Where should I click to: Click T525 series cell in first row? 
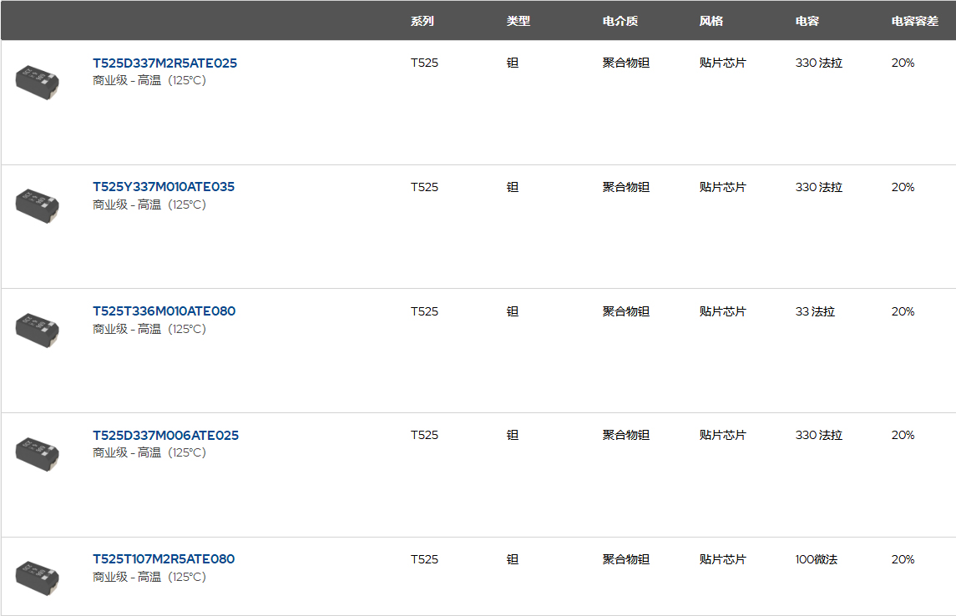click(424, 63)
